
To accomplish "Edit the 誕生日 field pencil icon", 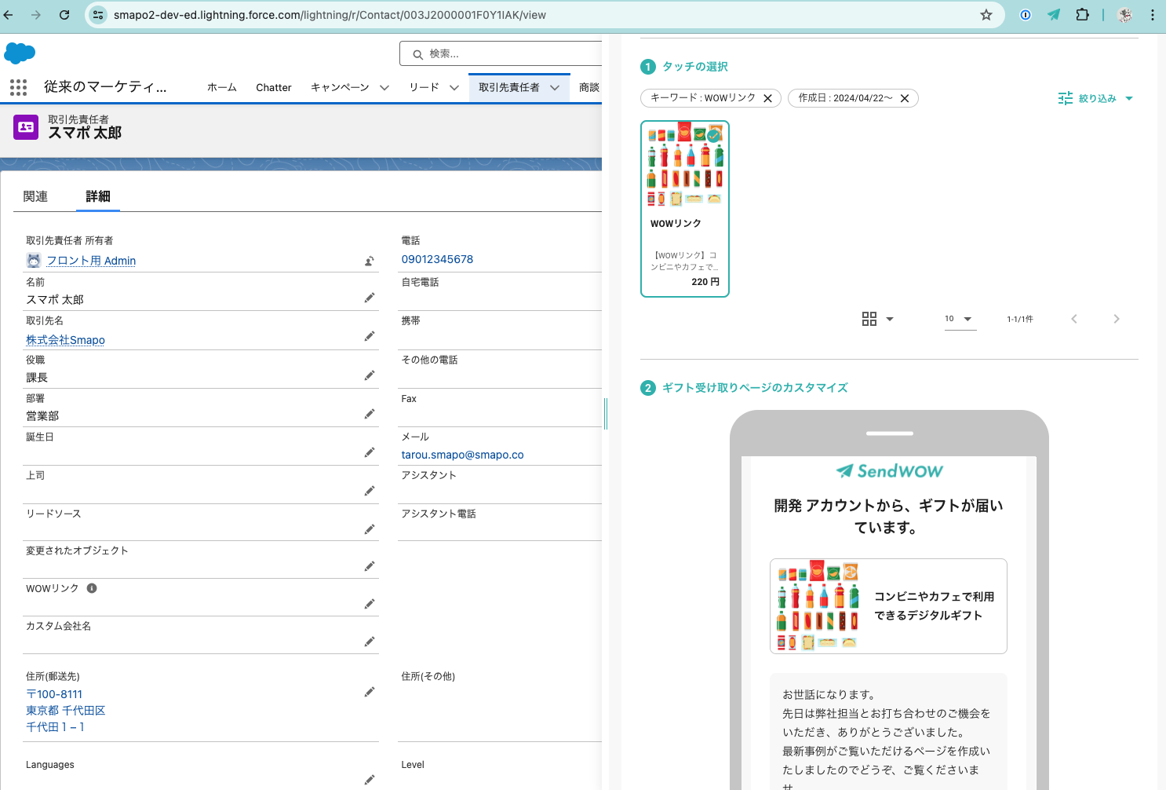I will [369, 452].
